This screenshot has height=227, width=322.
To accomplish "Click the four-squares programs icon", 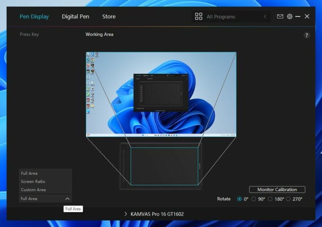I will point(199,17).
